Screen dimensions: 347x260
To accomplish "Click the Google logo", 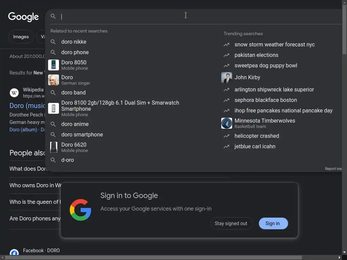I will tap(23, 17).
